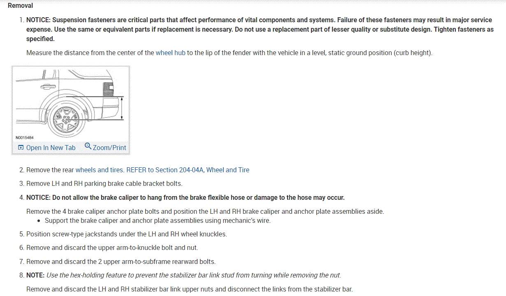Select the Zoom/Print text link
The width and height of the screenshot is (506, 296).
109,148
